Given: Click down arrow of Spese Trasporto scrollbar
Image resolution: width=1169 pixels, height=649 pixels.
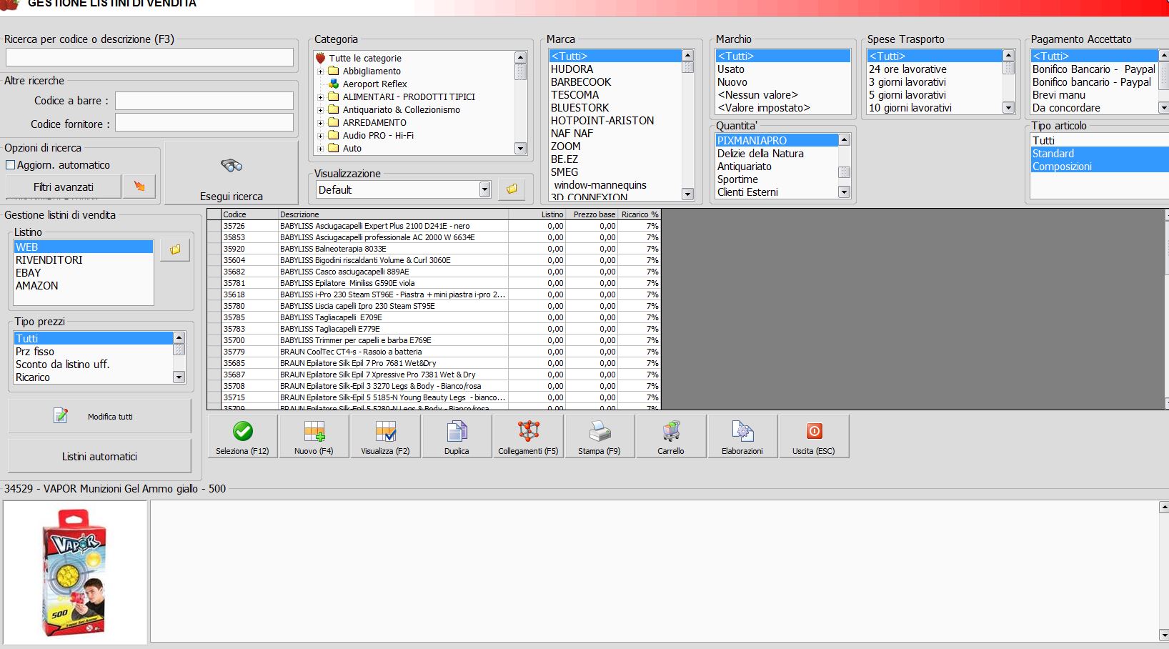Looking at the screenshot, I should [1008, 108].
